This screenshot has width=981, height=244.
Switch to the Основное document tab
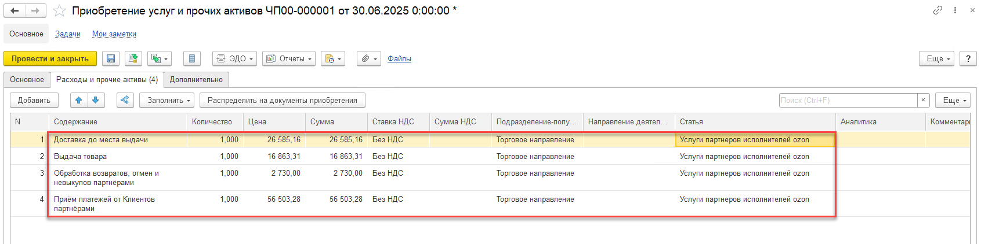27,79
